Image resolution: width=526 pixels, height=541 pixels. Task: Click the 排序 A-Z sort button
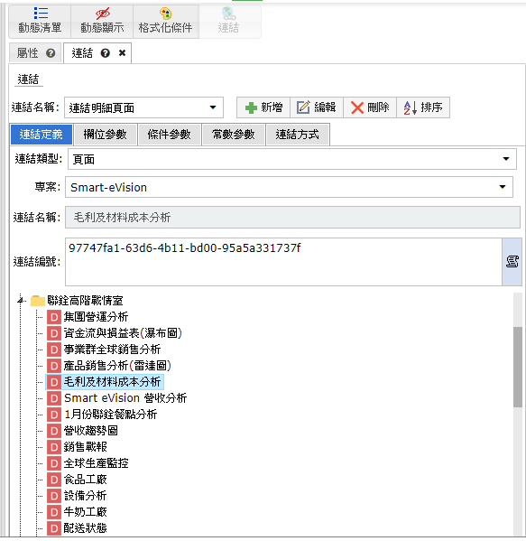[x=423, y=107]
